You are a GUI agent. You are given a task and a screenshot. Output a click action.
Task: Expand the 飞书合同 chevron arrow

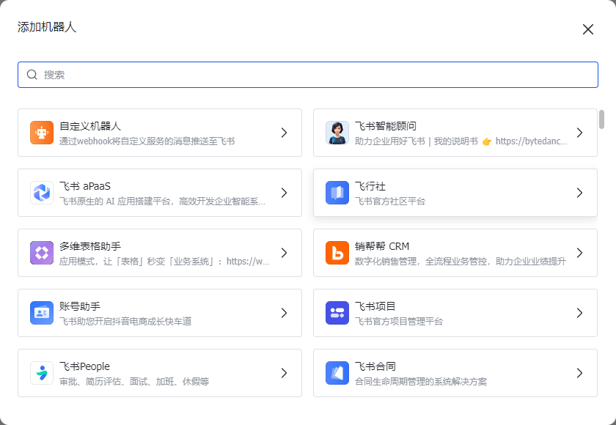(579, 373)
